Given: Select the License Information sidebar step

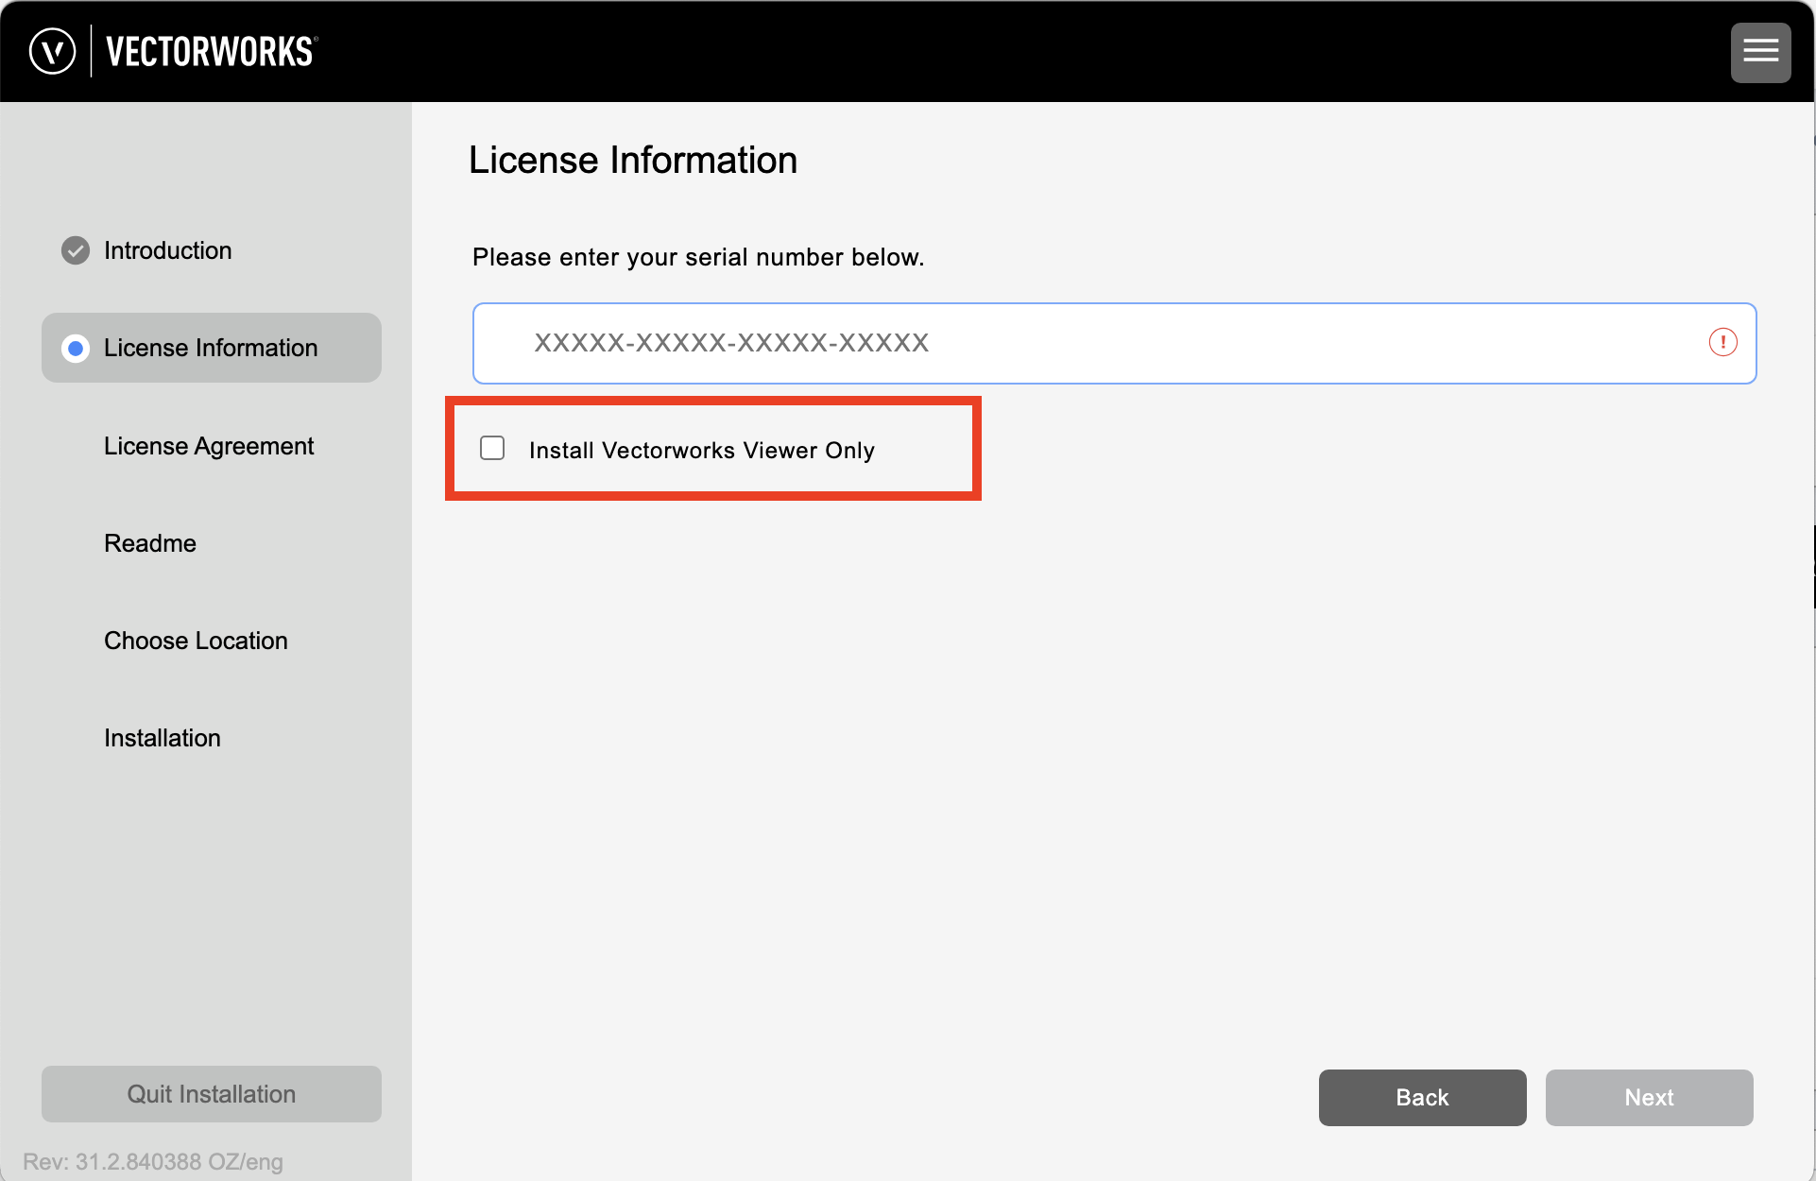Looking at the screenshot, I should pyautogui.click(x=211, y=348).
